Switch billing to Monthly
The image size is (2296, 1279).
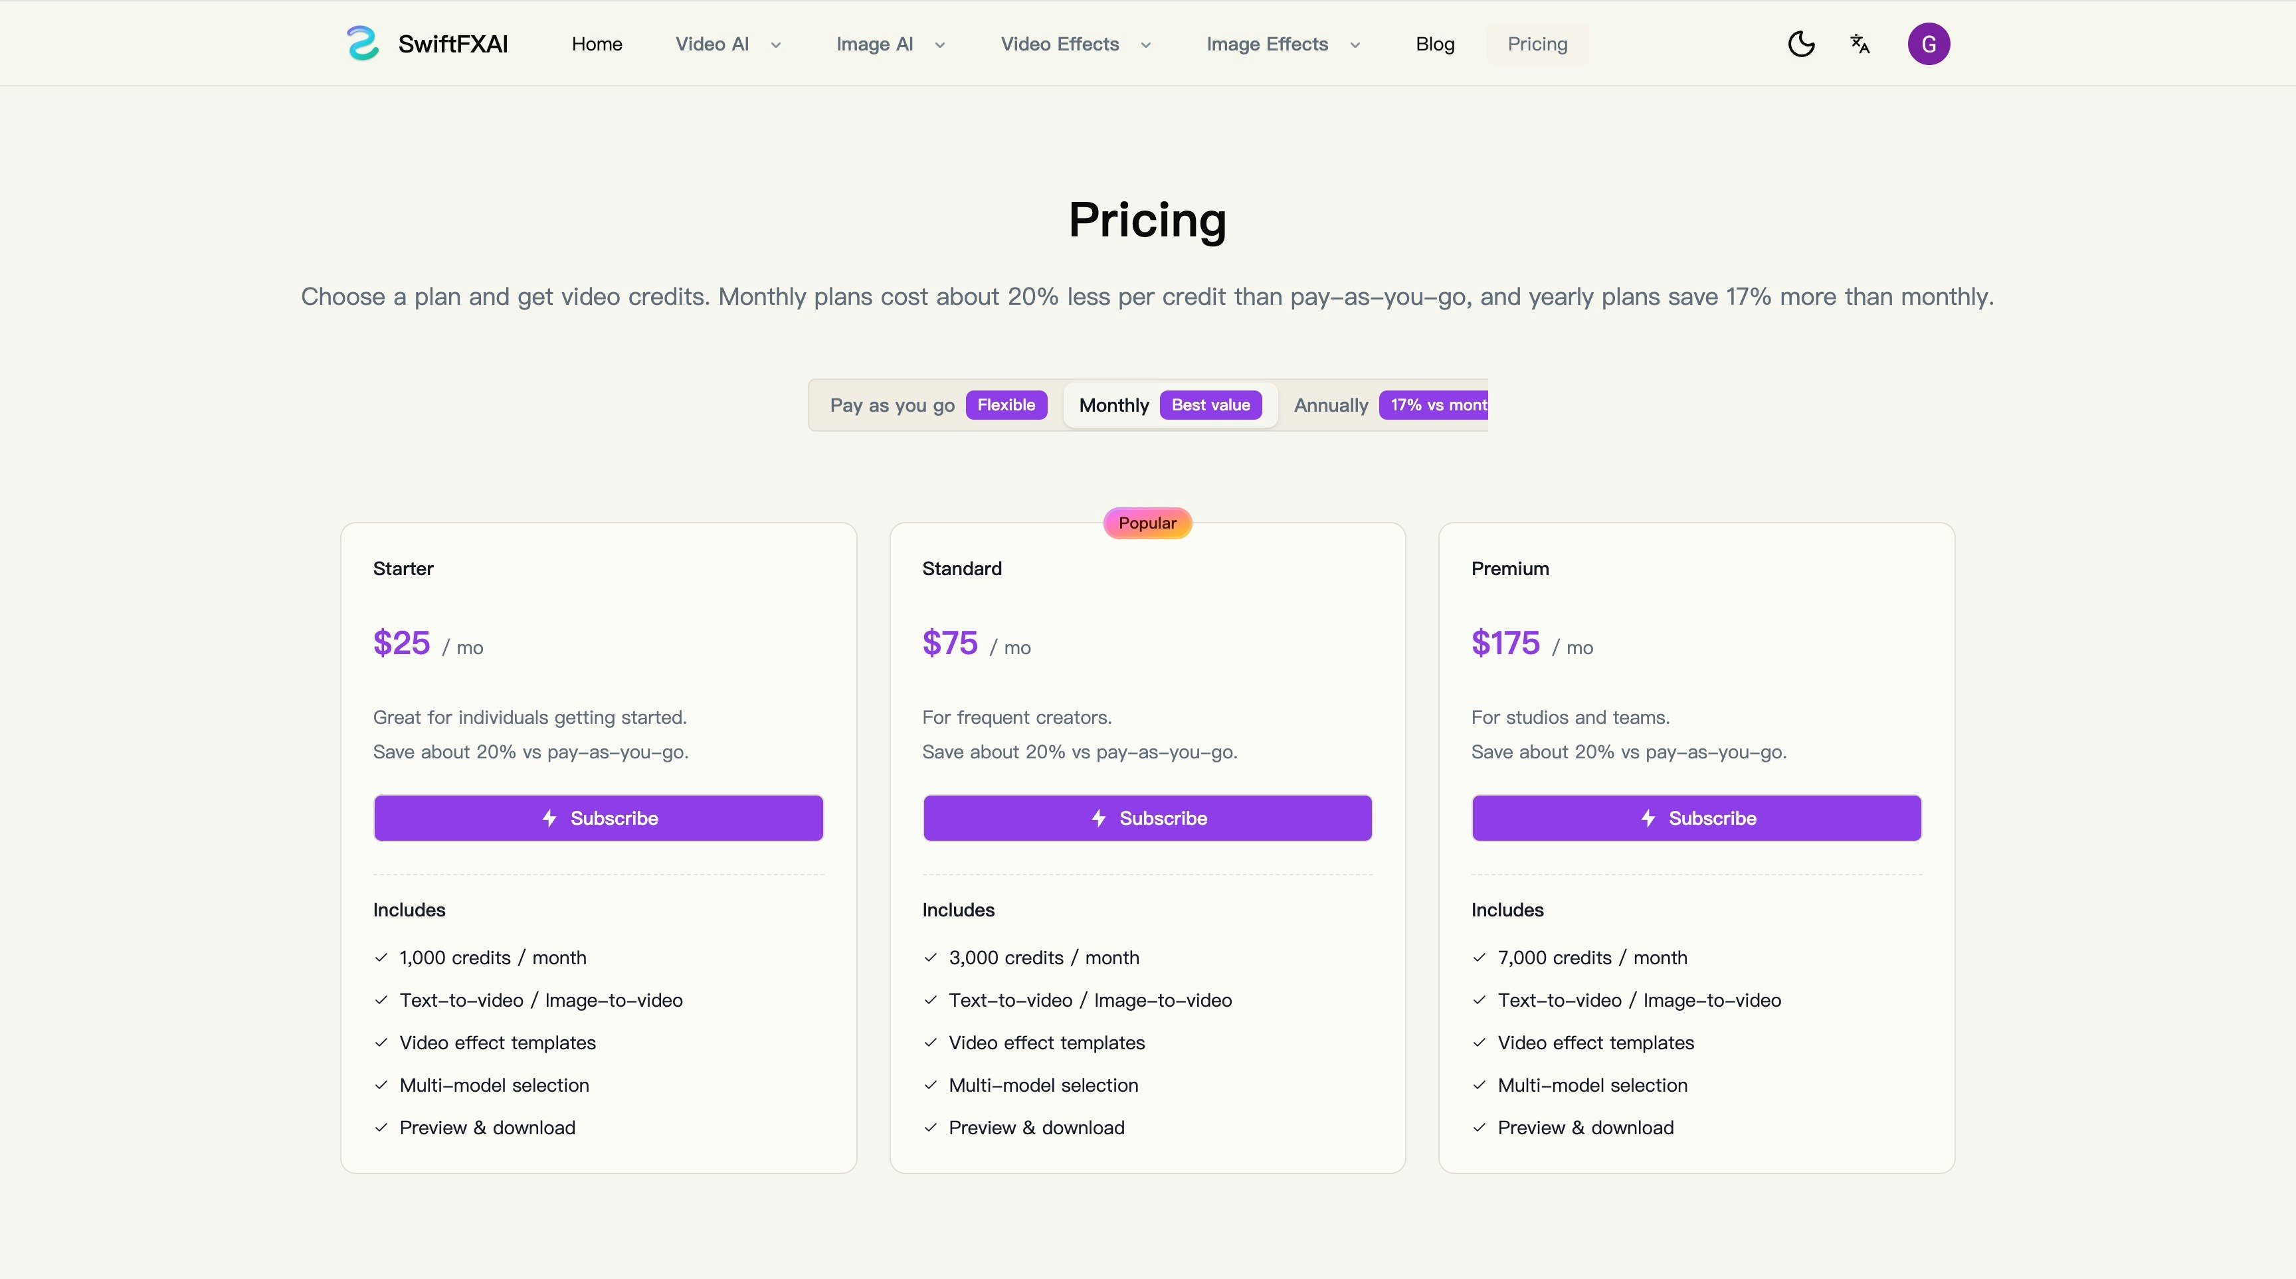1113,405
